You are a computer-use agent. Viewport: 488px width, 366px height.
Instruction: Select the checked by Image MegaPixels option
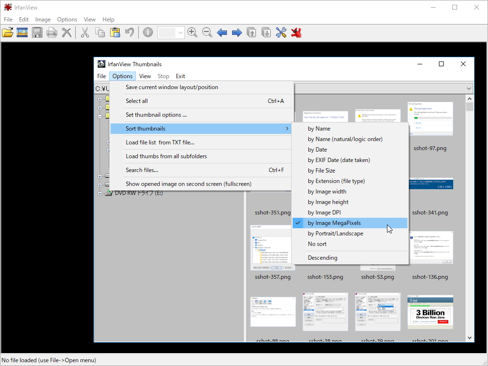(x=350, y=223)
